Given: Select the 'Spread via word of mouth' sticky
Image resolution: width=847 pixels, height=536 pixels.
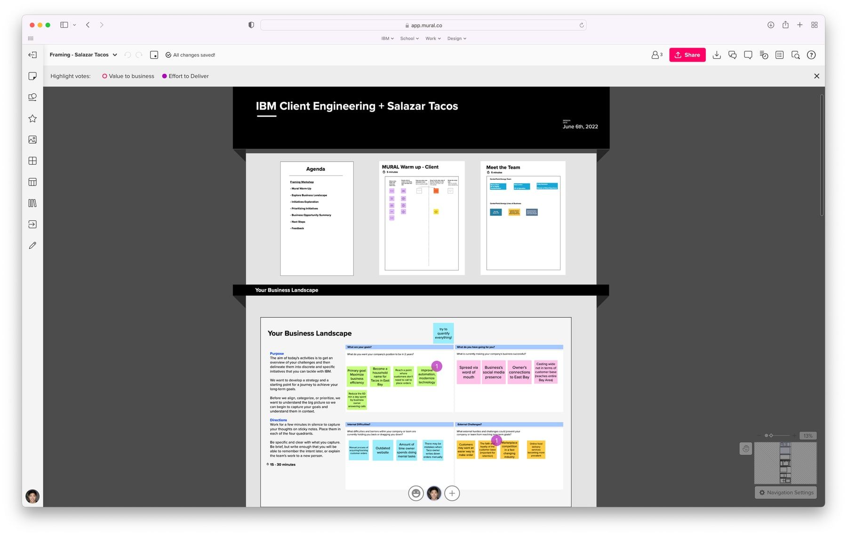Looking at the screenshot, I should click(x=469, y=372).
